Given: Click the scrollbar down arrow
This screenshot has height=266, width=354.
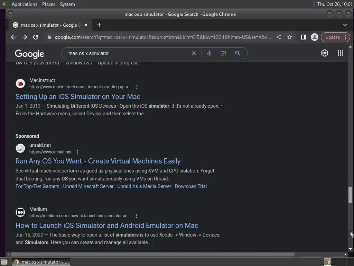Looking at the screenshot, I should 350,249.
